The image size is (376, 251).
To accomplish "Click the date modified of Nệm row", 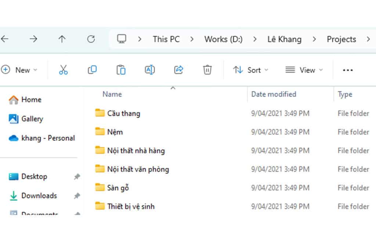I will point(280,132).
